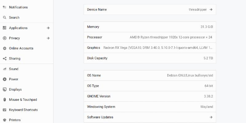This screenshot has width=246, height=123.
Task: Click the Search magnifier icon
Action: point(5,18)
